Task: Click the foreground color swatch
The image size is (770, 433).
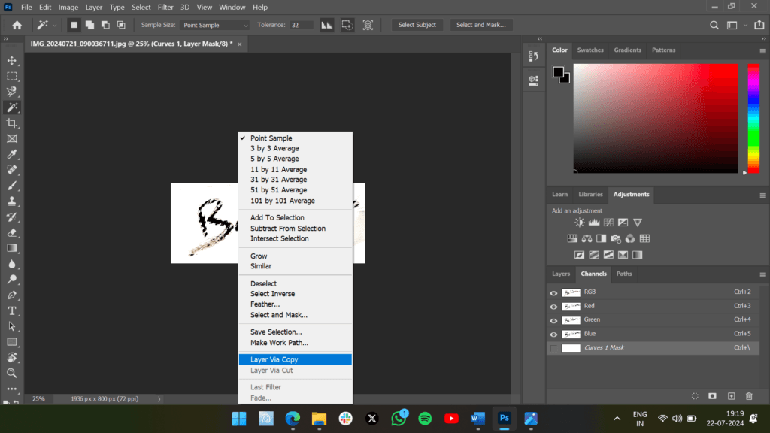Action: tap(559, 73)
